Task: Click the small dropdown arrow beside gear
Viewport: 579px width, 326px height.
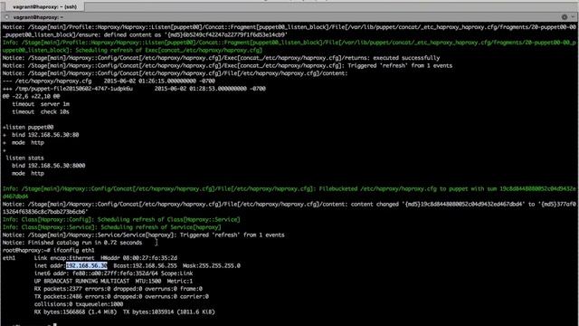Action: point(573,17)
